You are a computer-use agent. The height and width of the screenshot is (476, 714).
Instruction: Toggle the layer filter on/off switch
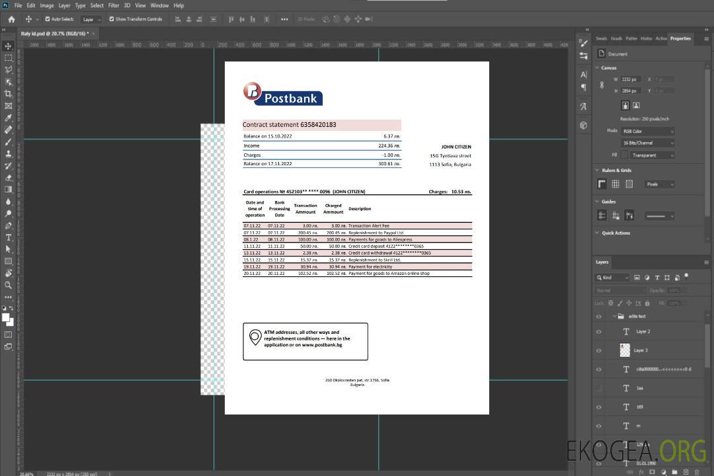tap(686, 276)
